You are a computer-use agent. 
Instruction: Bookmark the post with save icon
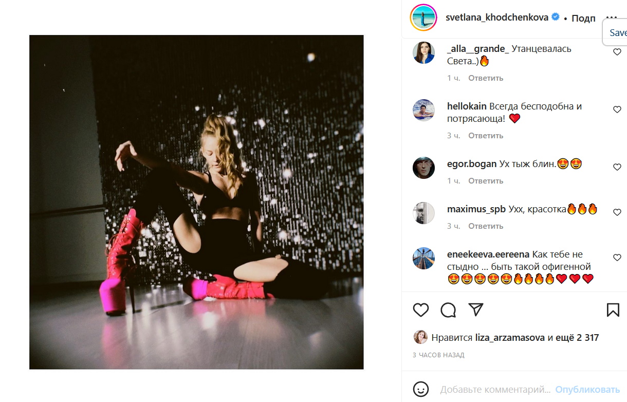(x=613, y=309)
